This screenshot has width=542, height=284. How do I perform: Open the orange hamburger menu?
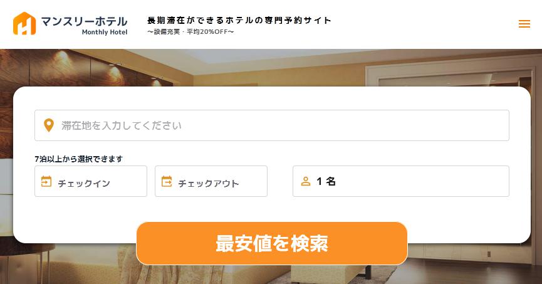pyautogui.click(x=524, y=24)
